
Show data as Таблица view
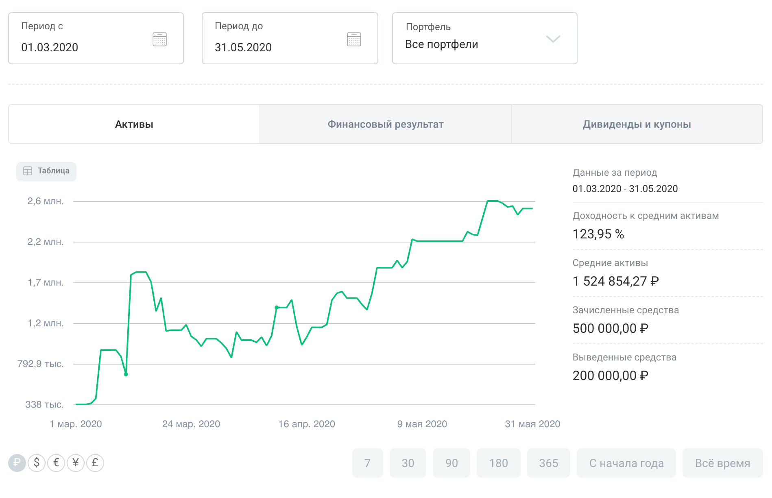pos(46,171)
